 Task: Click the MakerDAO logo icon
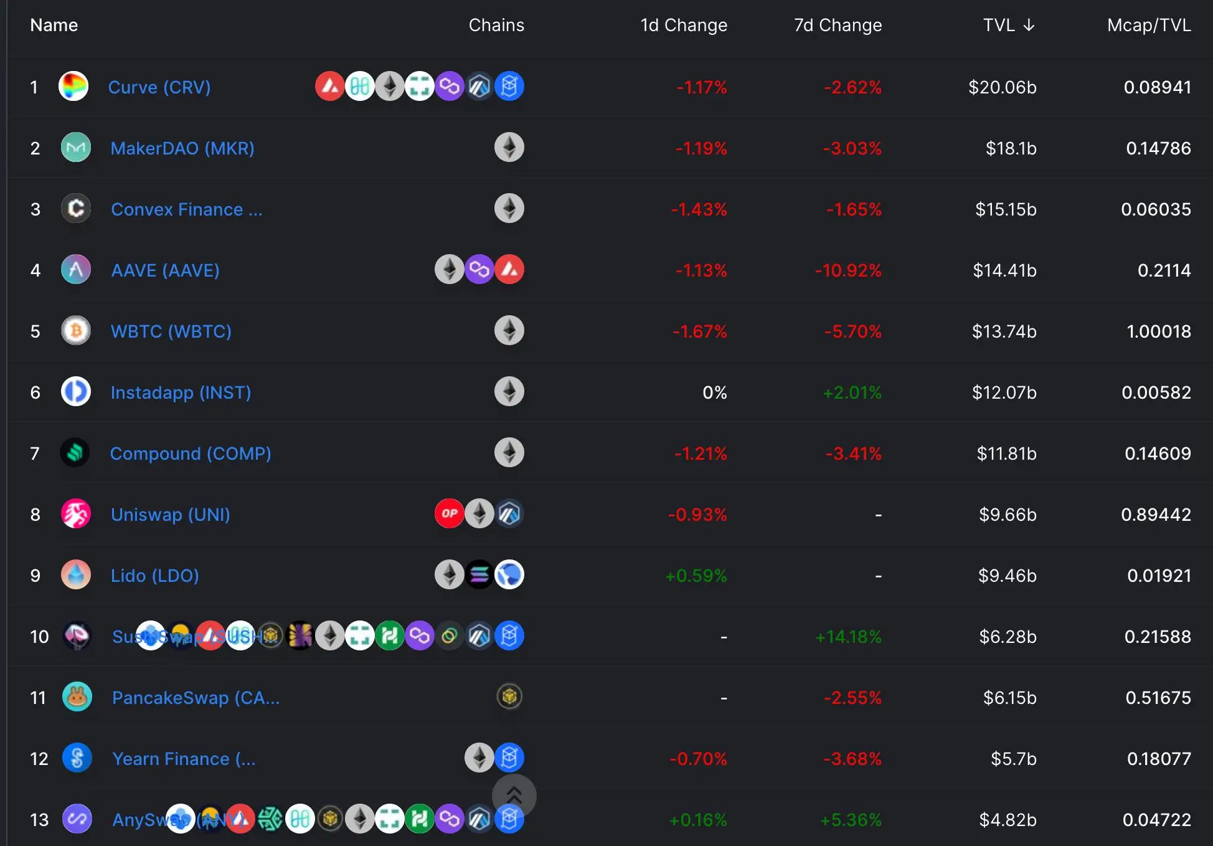pos(76,148)
